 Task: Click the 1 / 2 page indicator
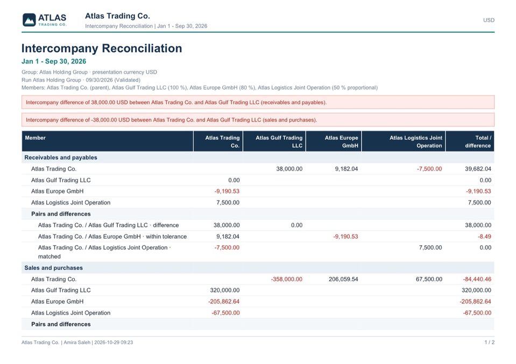(489, 342)
